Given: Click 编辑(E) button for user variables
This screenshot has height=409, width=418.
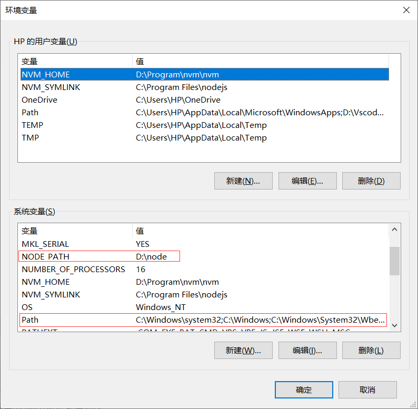Looking at the screenshot, I should point(307,181).
